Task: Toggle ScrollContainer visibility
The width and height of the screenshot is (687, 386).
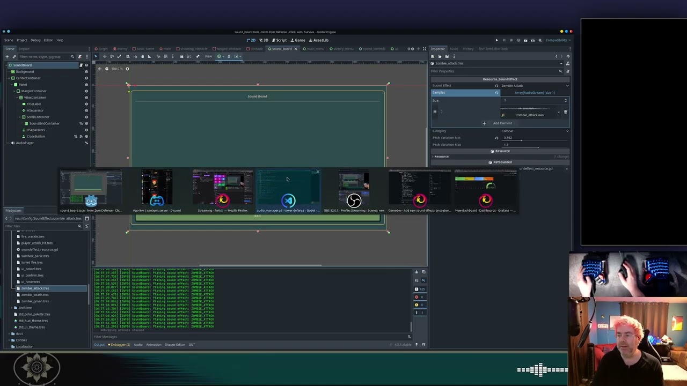Action: (x=86, y=117)
